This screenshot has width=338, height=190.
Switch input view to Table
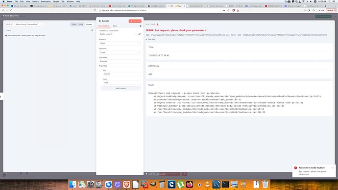74,24
